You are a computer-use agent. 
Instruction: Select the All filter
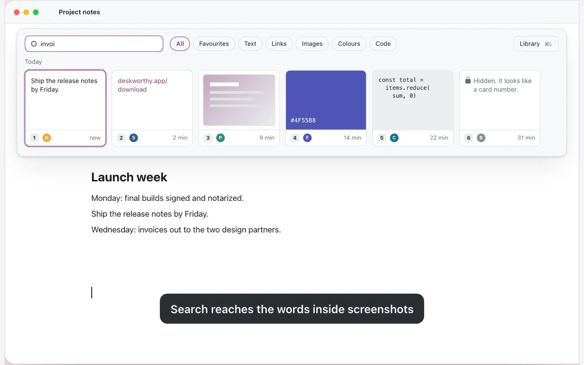coord(180,44)
